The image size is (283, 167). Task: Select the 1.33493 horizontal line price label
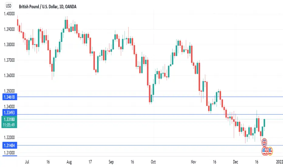pyautogui.click(x=9, y=113)
